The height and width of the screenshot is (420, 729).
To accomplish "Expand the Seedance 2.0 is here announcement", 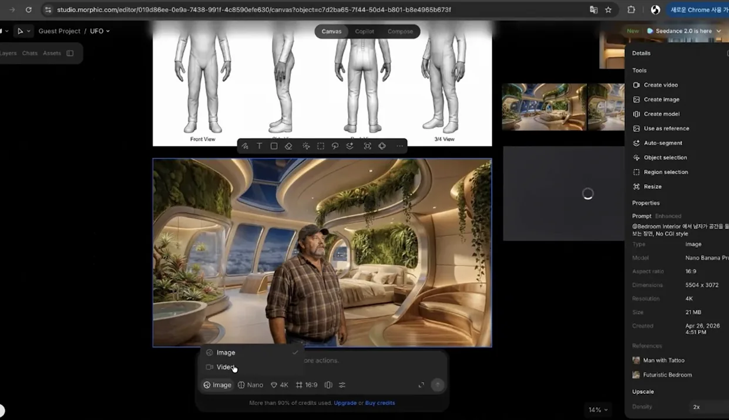I will pos(684,31).
